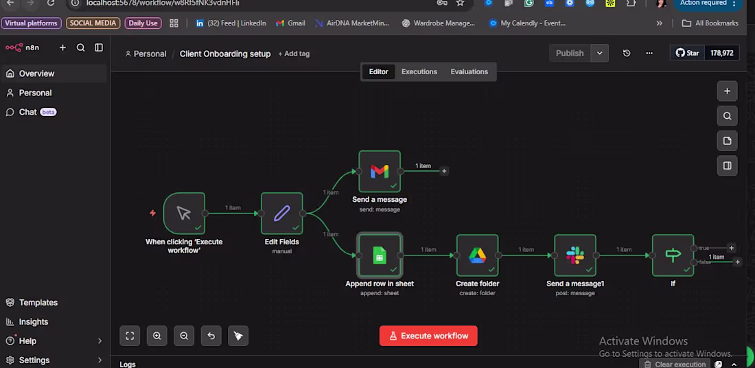Select the manual trigger cursor node
This screenshot has height=368, width=755.
point(184,214)
